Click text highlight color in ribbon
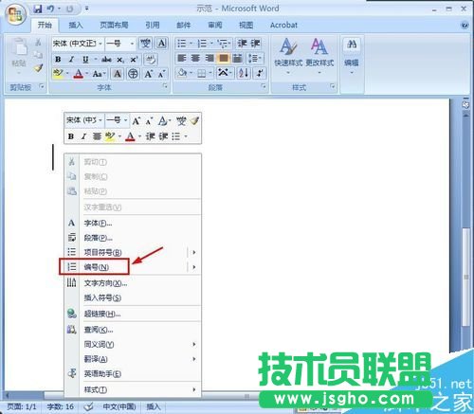 pyautogui.click(x=58, y=74)
